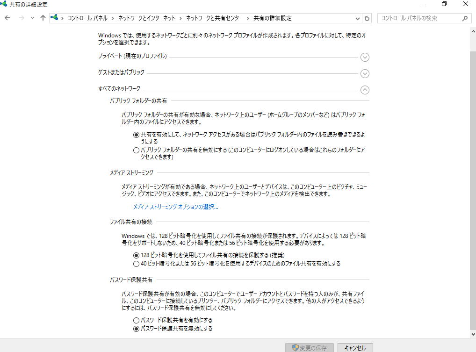
Task: Click the forward navigation arrow
Action: (21, 18)
